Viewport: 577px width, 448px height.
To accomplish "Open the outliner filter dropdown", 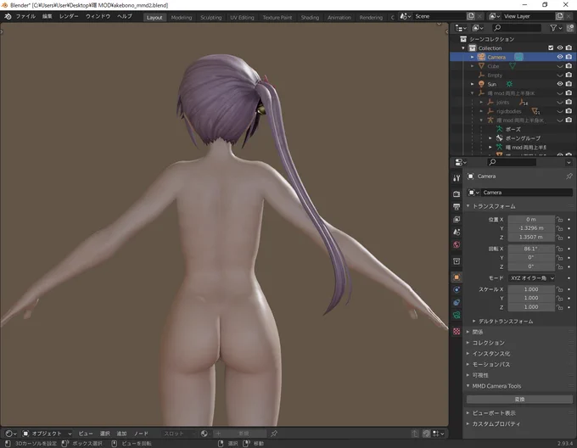I will 556,28.
